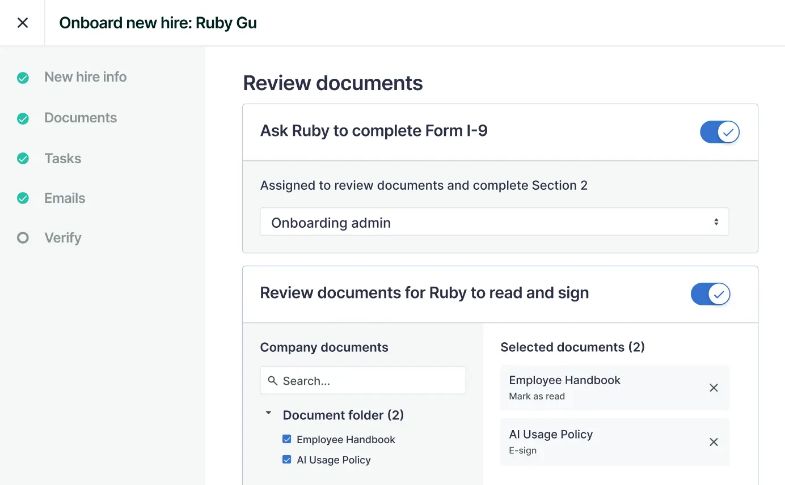Click the green checkmark beside Tasks step
Image resolution: width=785 pixels, height=485 pixels.
(23, 159)
